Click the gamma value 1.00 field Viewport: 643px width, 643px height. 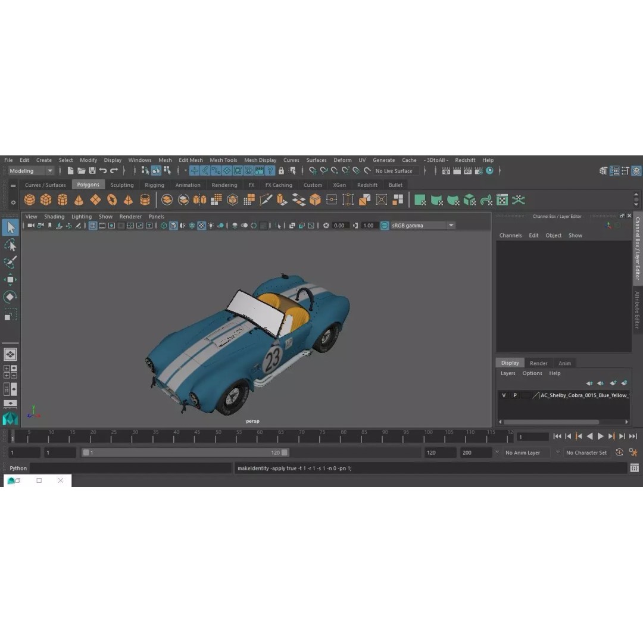pos(369,226)
